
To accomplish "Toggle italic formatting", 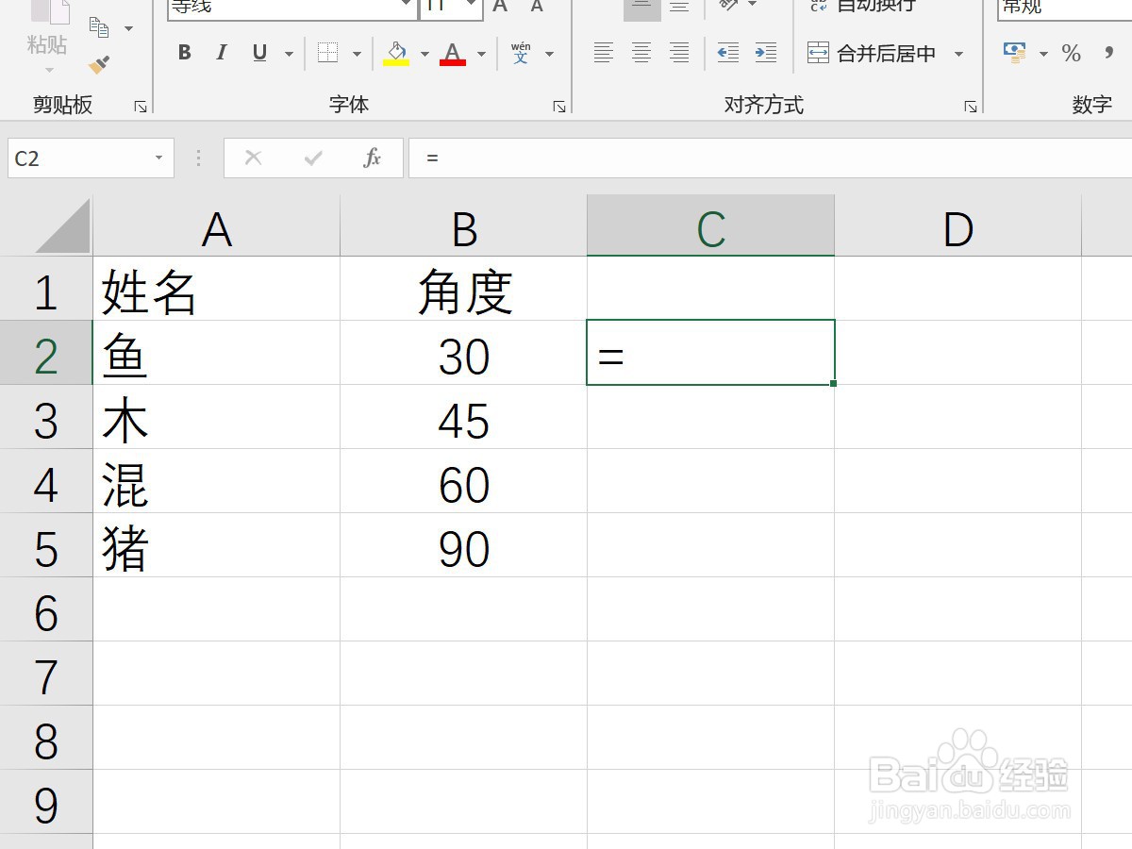I will pos(221,53).
